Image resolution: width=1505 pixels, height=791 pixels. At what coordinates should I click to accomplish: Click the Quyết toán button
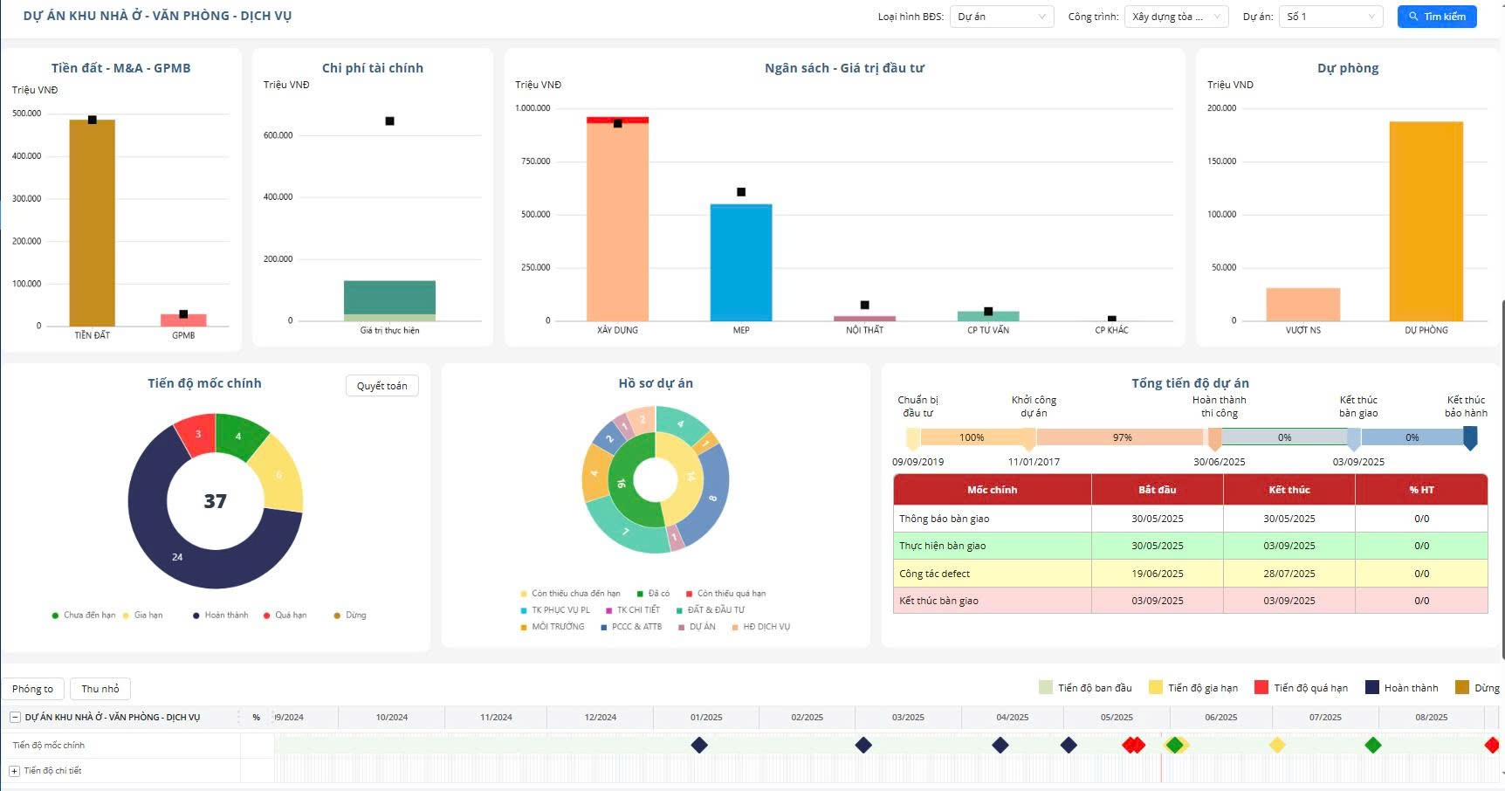381,386
